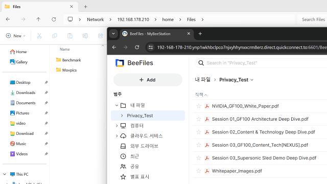Image resolution: width=327 pixels, height=184 pixels.
Task: Select the BeeFiles - MyBeeStation browser tab
Action: point(156,34)
